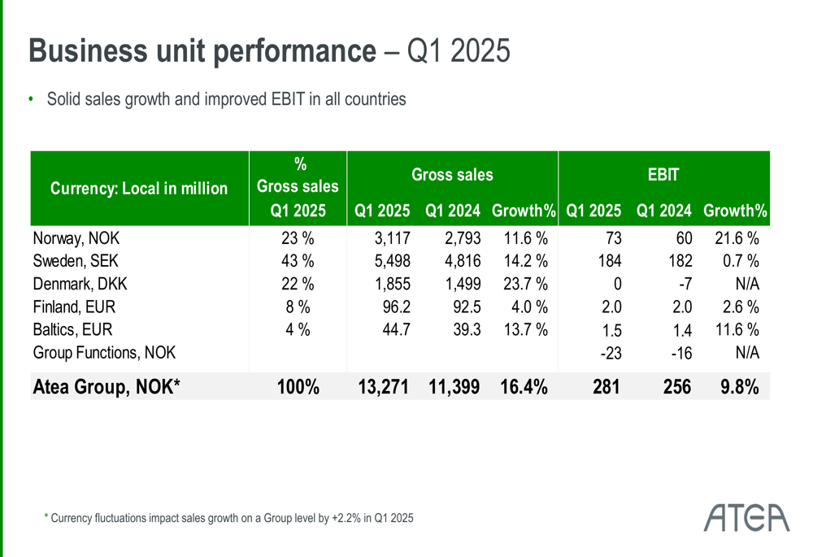Viewport: 813px width, 557px height.
Task: Click Denmark's 'N/A' EBIT growth
Action: click(747, 284)
